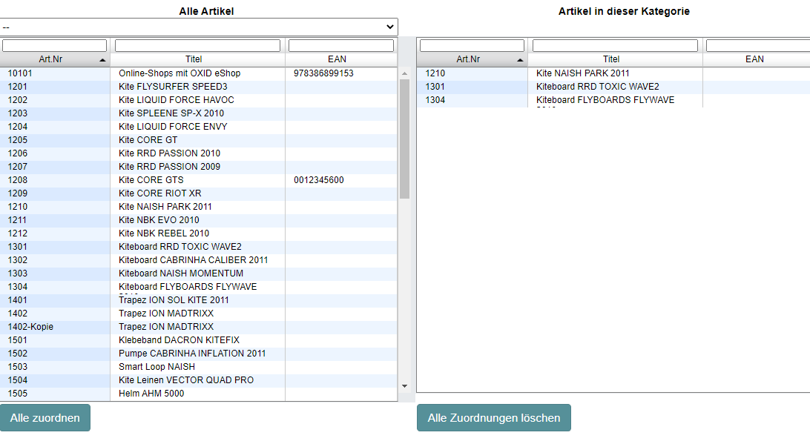The height and width of the screenshot is (441, 810).
Task: Sort Alle Artikel by Titel column header
Action: pyautogui.click(x=197, y=59)
